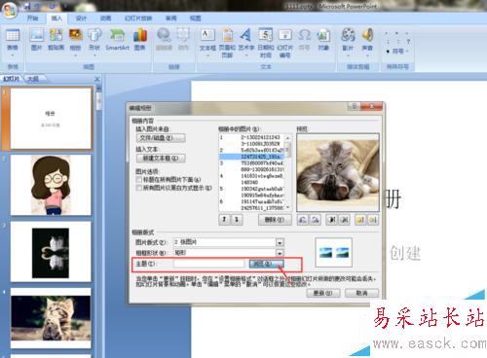Select slide 2 cartoon girl thumbnail
Viewport: 487px width, 358px height.
(x=51, y=185)
